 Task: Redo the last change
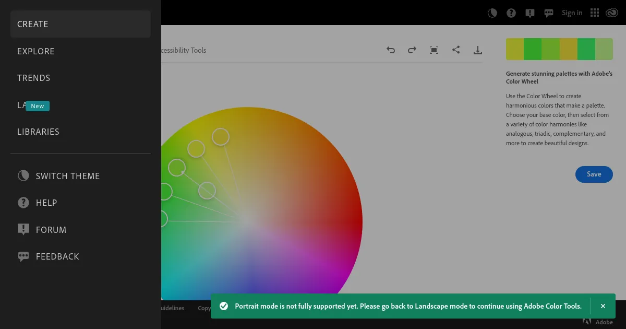[412, 50]
